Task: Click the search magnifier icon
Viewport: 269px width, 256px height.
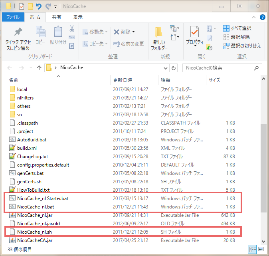Action: (256, 68)
